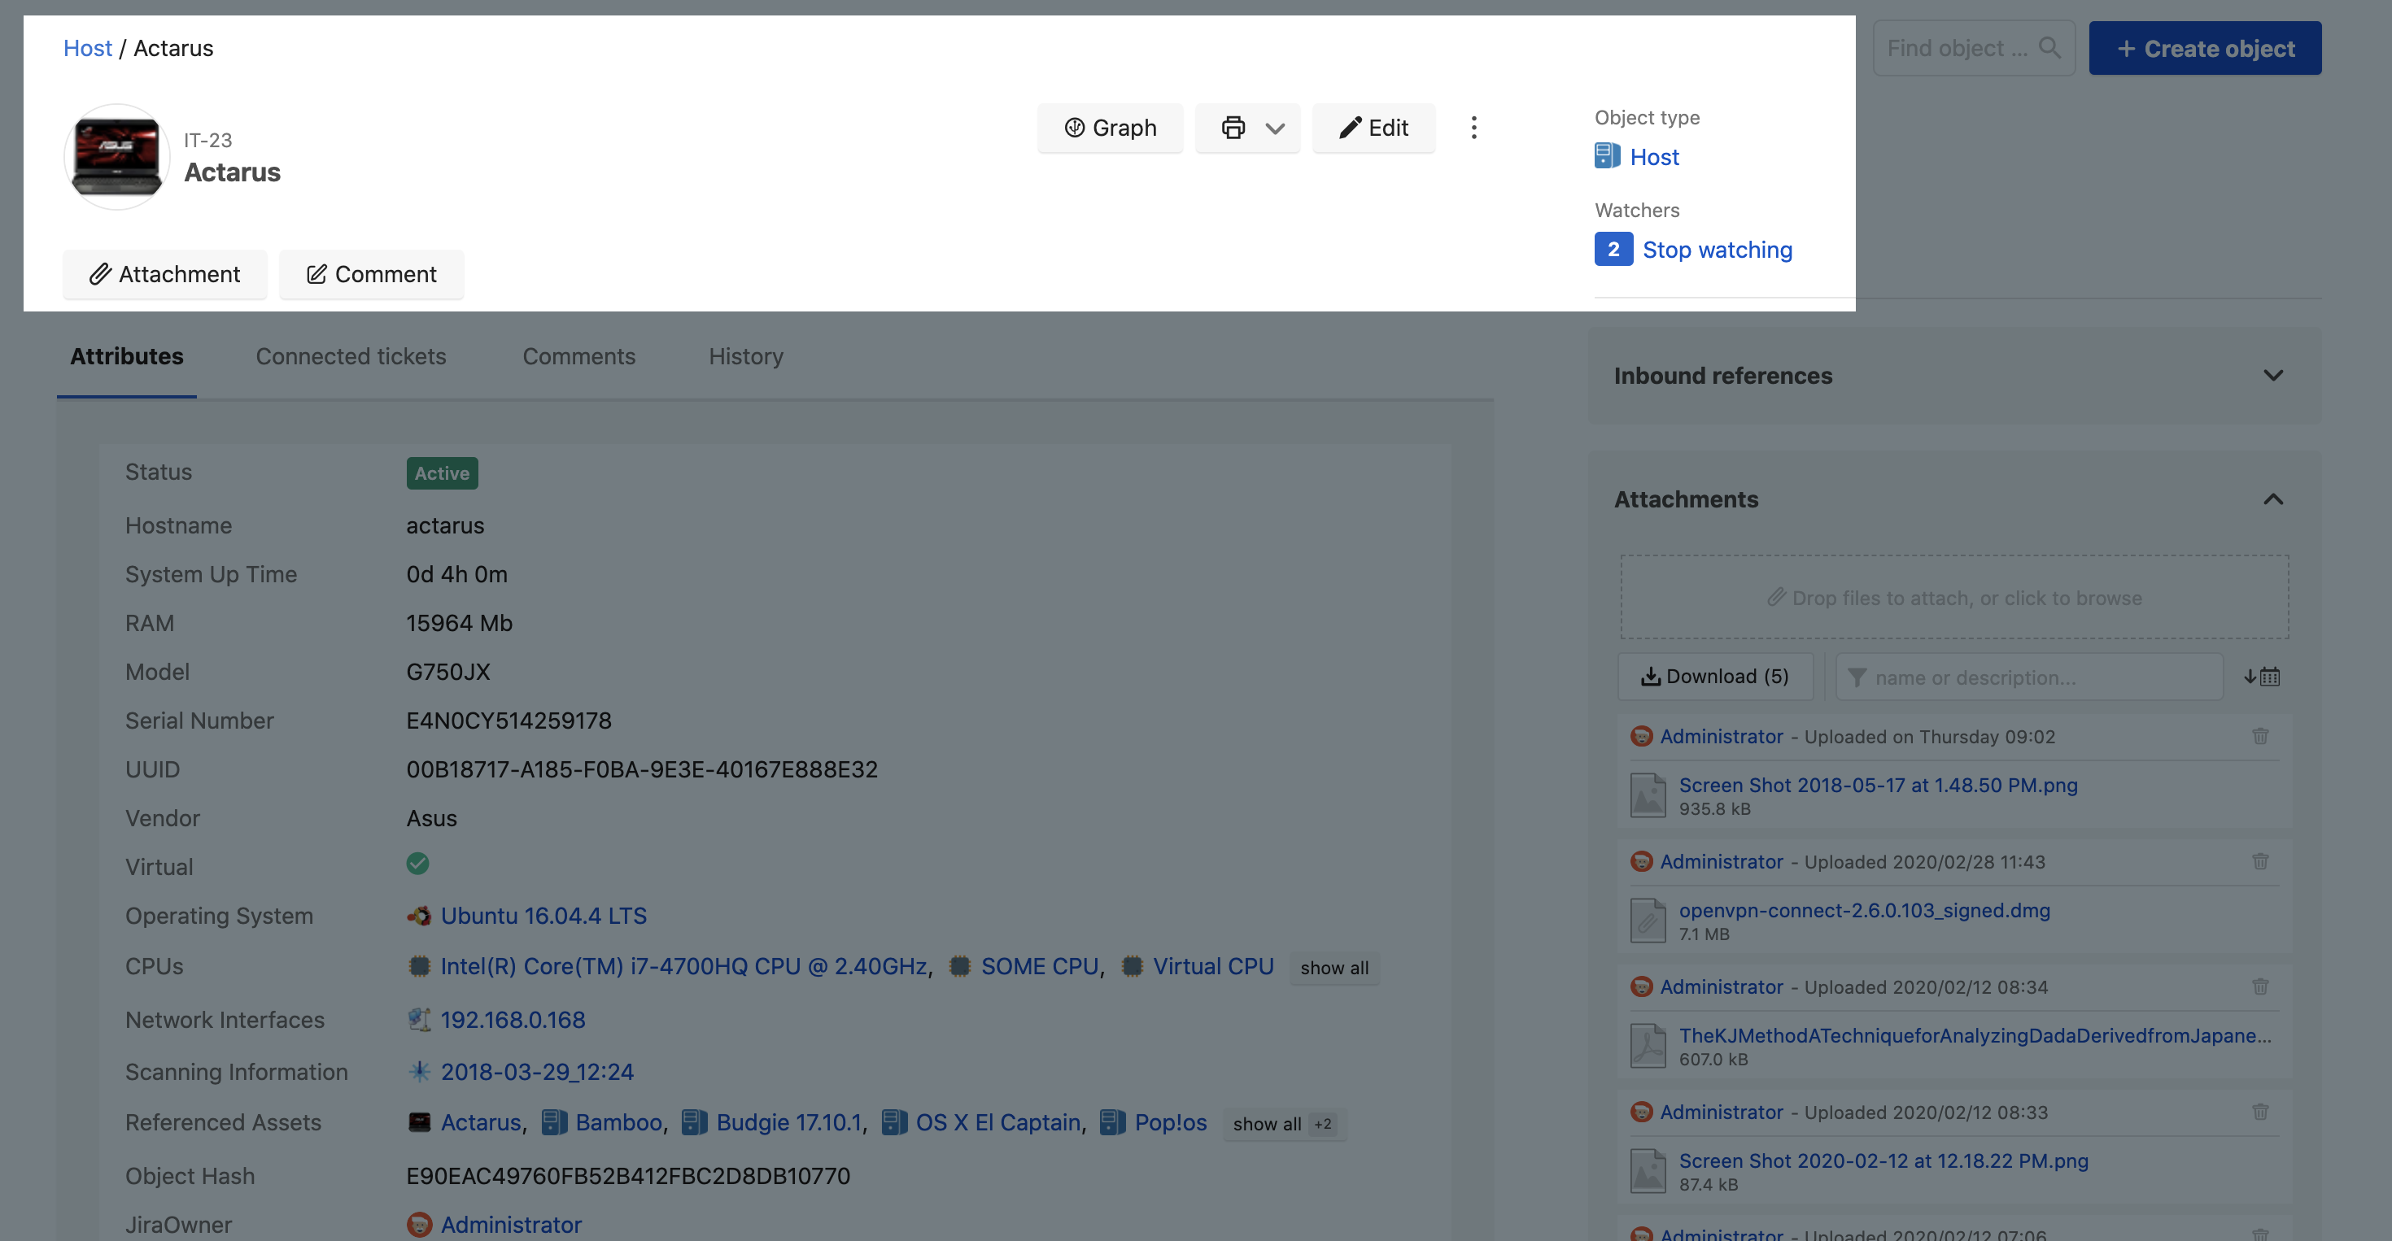The width and height of the screenshot is (2392, 1241).
Task: Delete the openvpn-connect attachment with trash icon
Action: point(2260,861)
